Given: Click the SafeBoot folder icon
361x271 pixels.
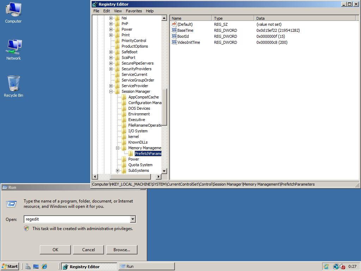Looking at the screenshot, I should tap(117, 52).
